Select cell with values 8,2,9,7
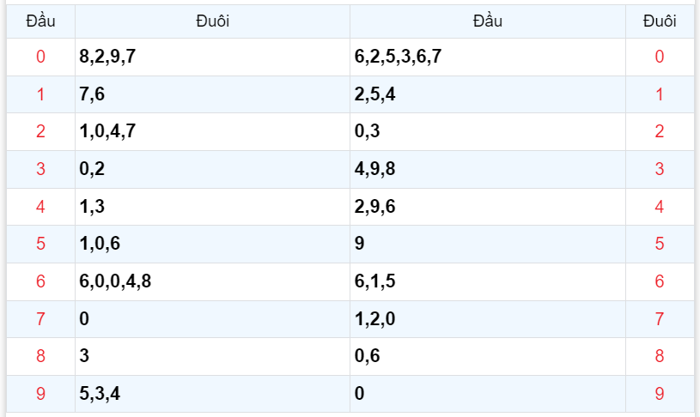The height and width of the screenshot is (417, 700). point(107,57)
